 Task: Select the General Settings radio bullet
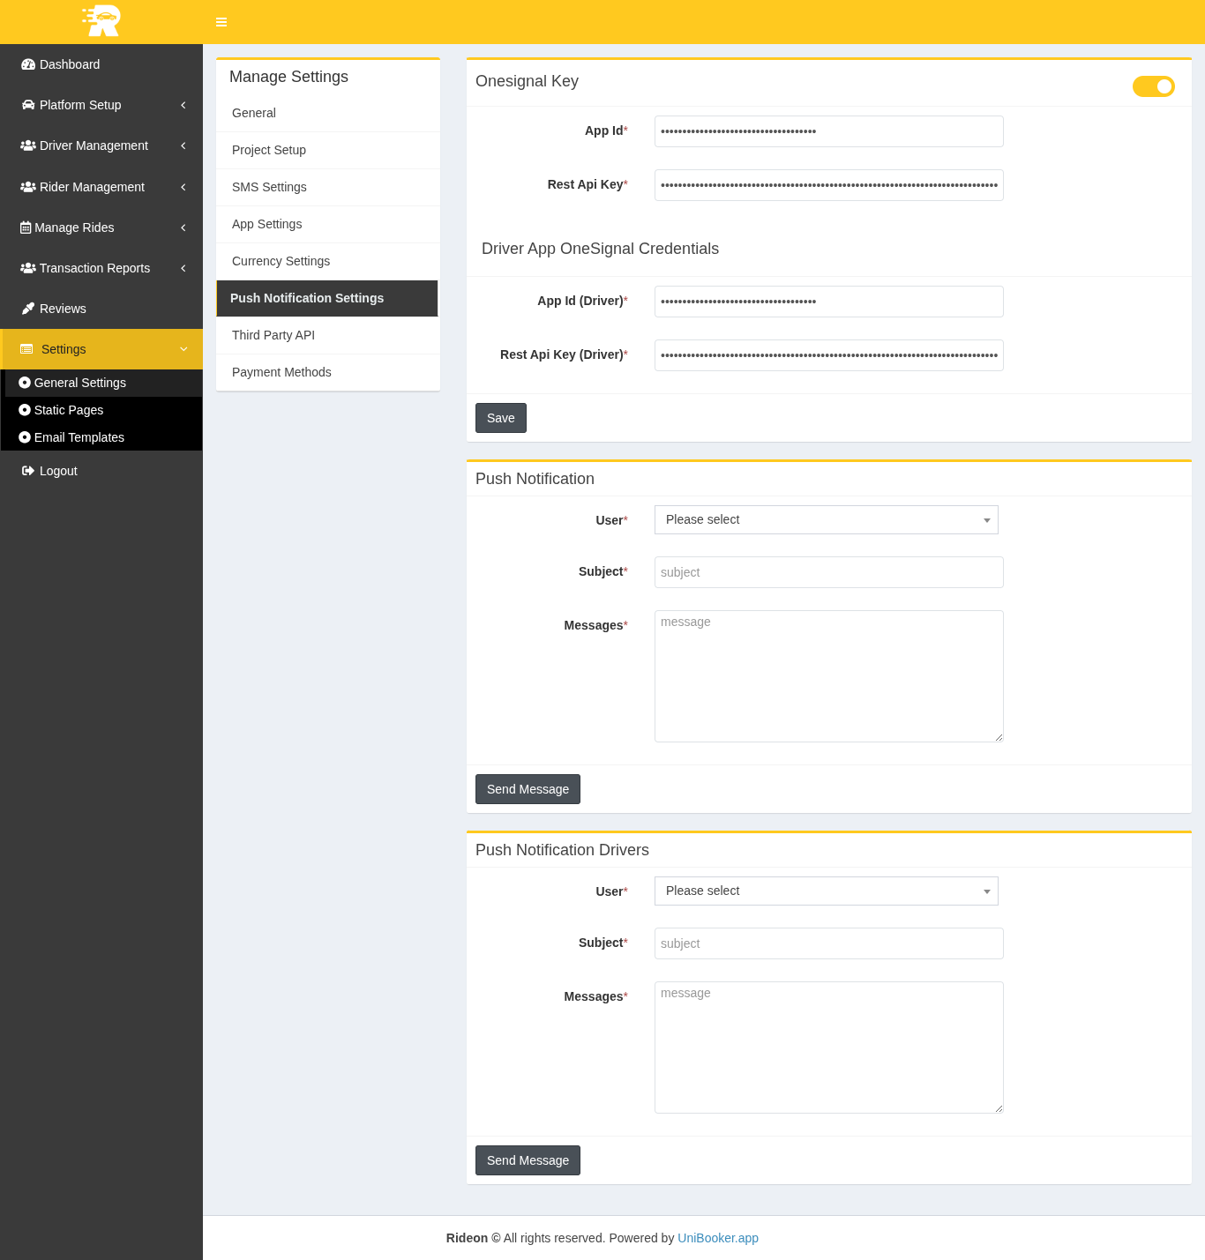point(25,383)
